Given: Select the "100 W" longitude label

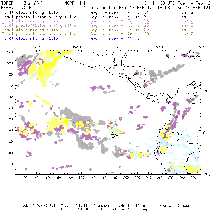Looking at the screenshot, I should 77,47.
